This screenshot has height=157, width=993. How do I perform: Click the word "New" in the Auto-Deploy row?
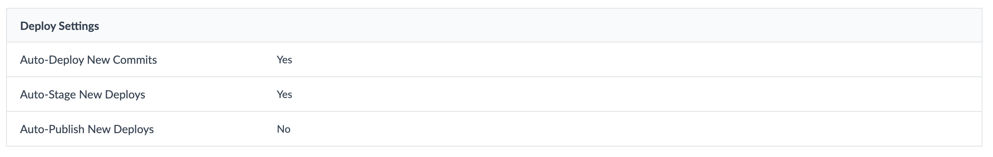[x=99, y=60]
